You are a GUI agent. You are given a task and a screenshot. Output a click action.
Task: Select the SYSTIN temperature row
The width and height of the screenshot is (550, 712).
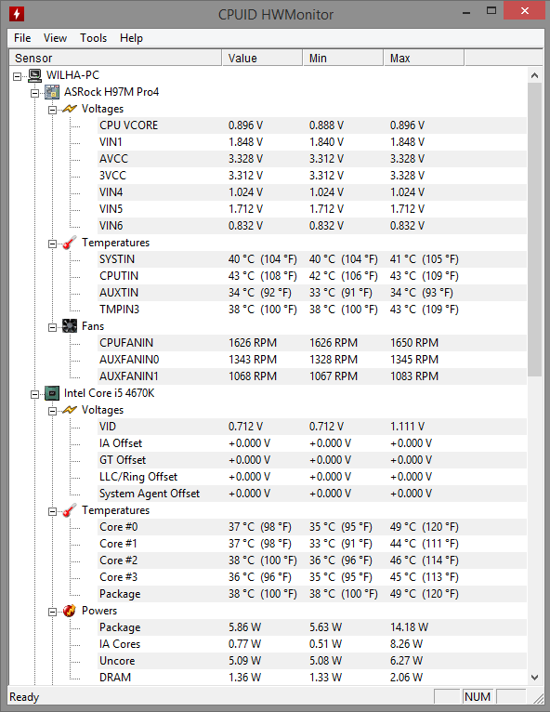pyautogui.click(x=312, y=259)
